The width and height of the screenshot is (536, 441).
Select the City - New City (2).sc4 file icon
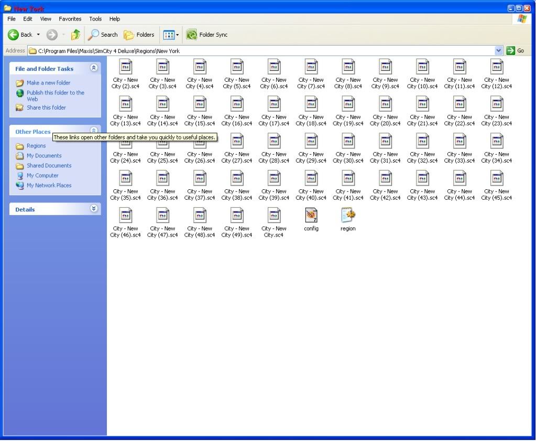point(125,67)
